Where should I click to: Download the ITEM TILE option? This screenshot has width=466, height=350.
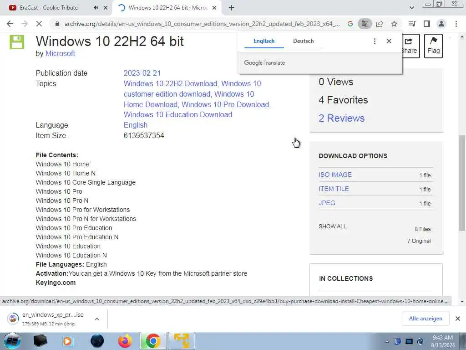(x=334, y=189)
